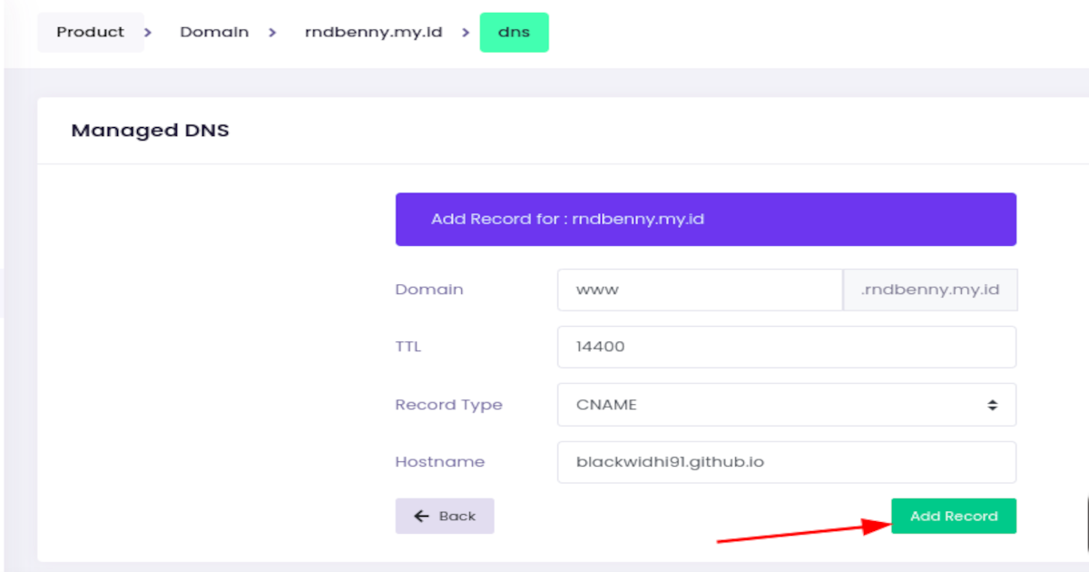This screenshot has width=1089, height=572.
Task: Click the chevron after Domain breadcrumb
Action: (271, 32)
